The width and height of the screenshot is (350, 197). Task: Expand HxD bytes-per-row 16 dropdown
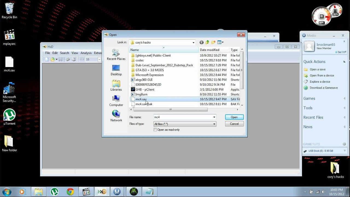99,59
